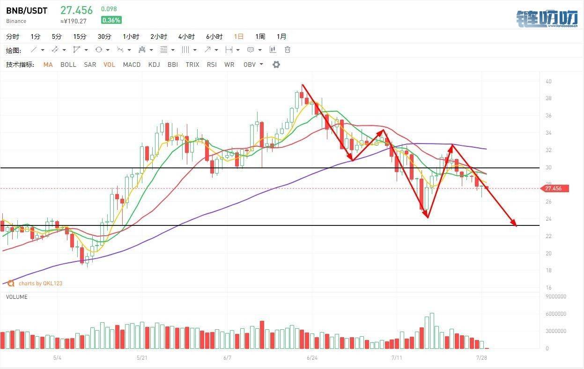Image resolution: width=584 pixels, height=369 pixels.
Task: Select the straight line drawing tool
Action: tap(34, 50)
